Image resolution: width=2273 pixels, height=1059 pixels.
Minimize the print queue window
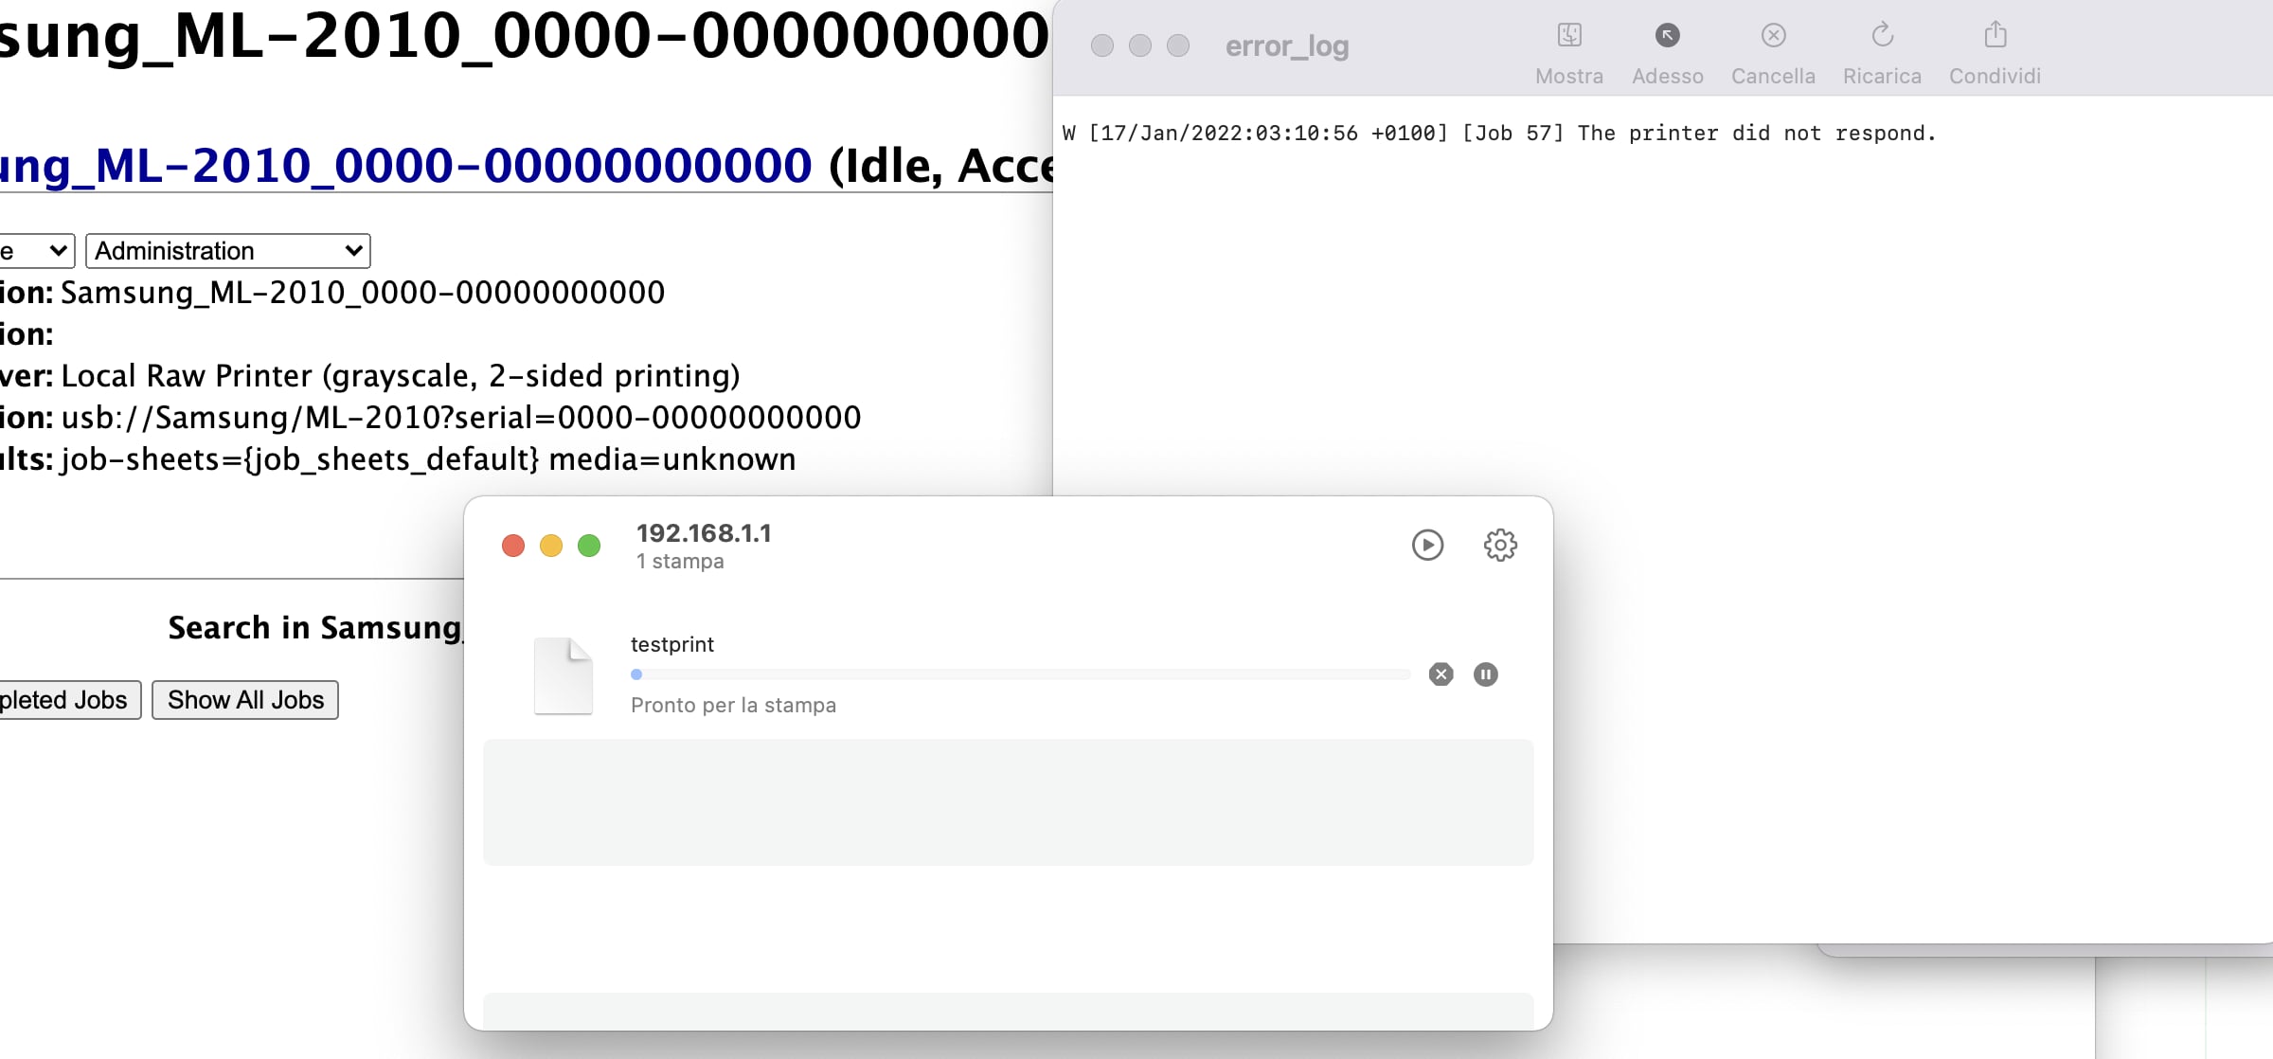tap(551, 546)
